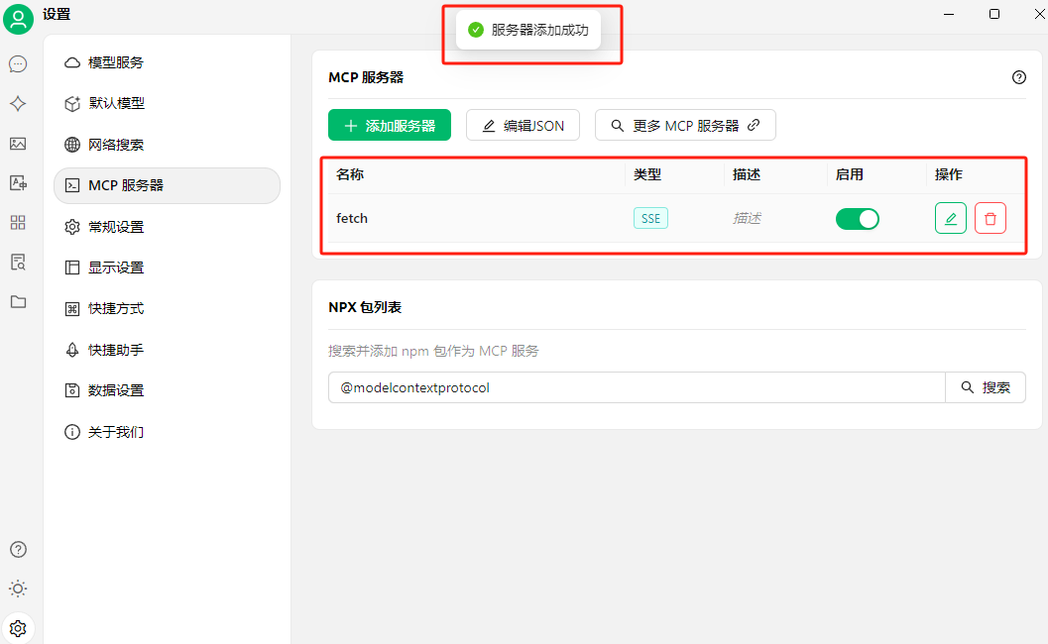The image size is (1048, 644).
Task: Click the sparkle agents sidebar icon
Action: click(x=18, y=104)
